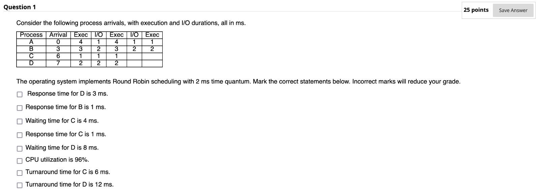Click the first I/O column header

pos(98,35)
